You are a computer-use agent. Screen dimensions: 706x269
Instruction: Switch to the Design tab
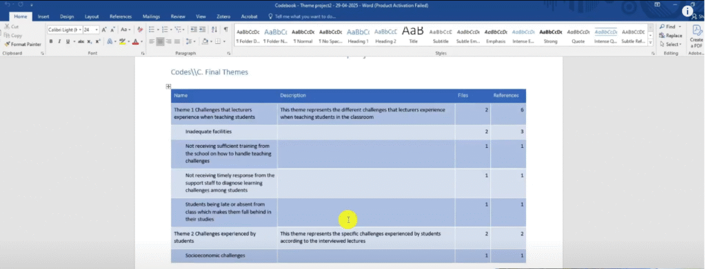tap(67, 17)
